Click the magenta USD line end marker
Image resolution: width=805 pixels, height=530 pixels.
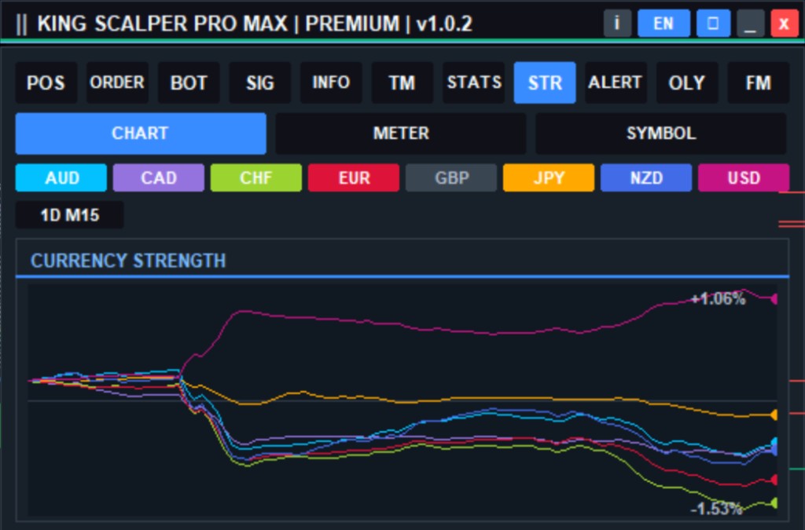click(774, 299)
